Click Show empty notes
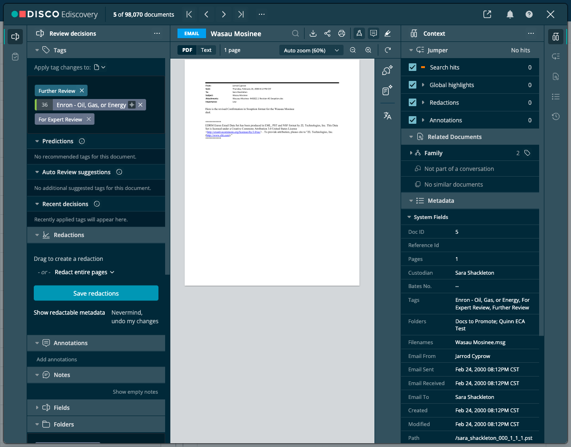571x447 pixels. [135, 392]
